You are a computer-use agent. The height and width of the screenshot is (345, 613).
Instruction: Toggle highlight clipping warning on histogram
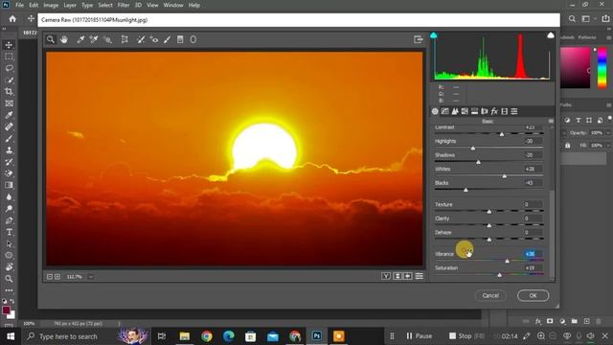tap(551, 35)
